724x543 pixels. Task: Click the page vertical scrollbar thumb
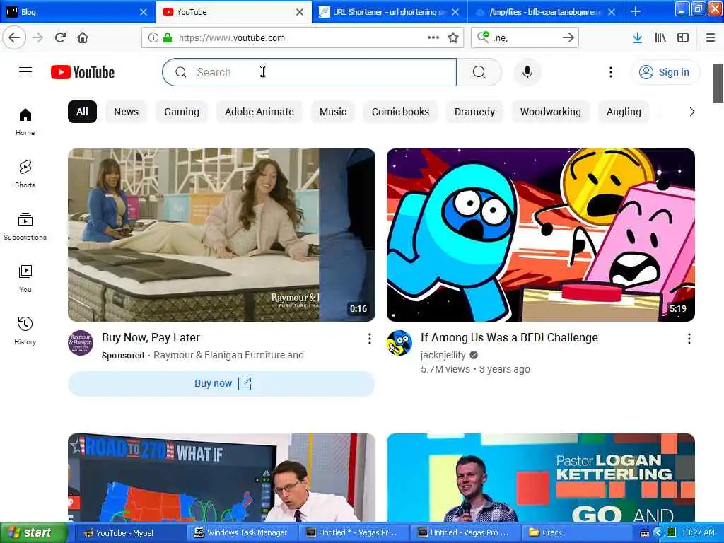717,83
